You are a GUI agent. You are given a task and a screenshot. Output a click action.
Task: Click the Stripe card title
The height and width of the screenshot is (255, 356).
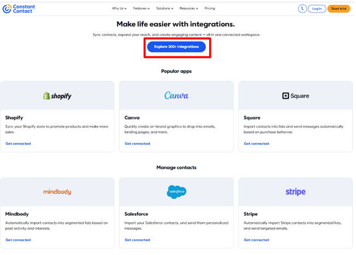point(251,215)
